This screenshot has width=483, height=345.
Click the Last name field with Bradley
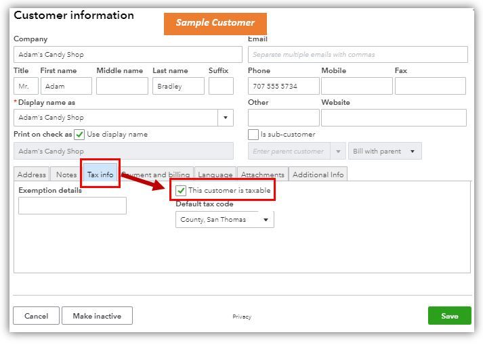point(178,86)
